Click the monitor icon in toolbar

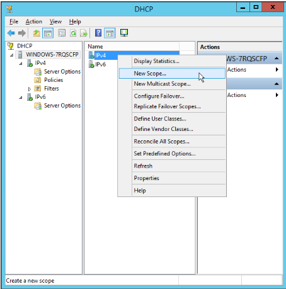coord(124,33)
